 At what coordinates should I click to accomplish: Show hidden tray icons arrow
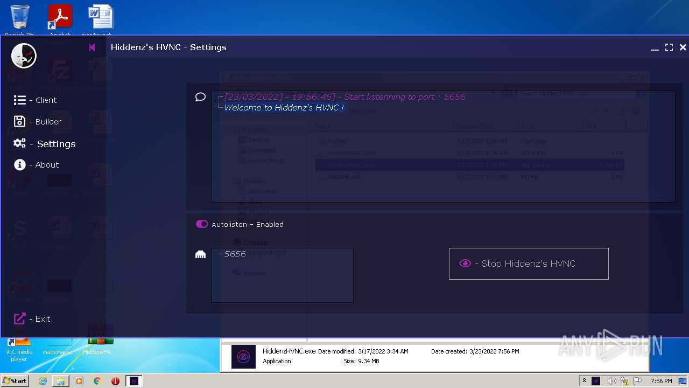point(585,381)
